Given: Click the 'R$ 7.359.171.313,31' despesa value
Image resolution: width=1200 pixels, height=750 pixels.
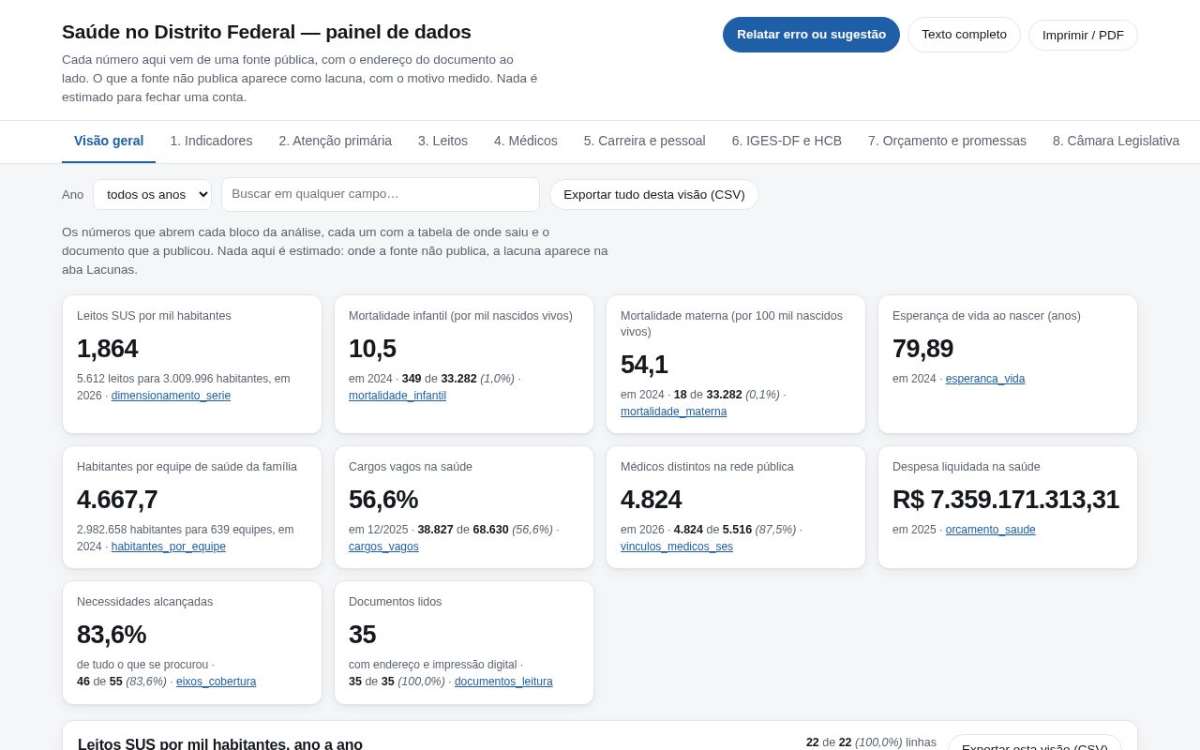Looking at the screenshot, I should (x=1006, y=500).
